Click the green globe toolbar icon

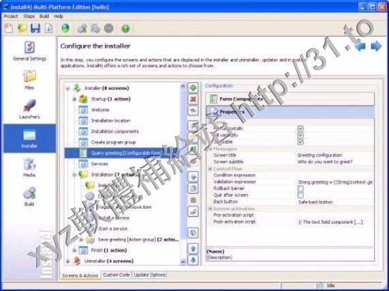point(65,29)
